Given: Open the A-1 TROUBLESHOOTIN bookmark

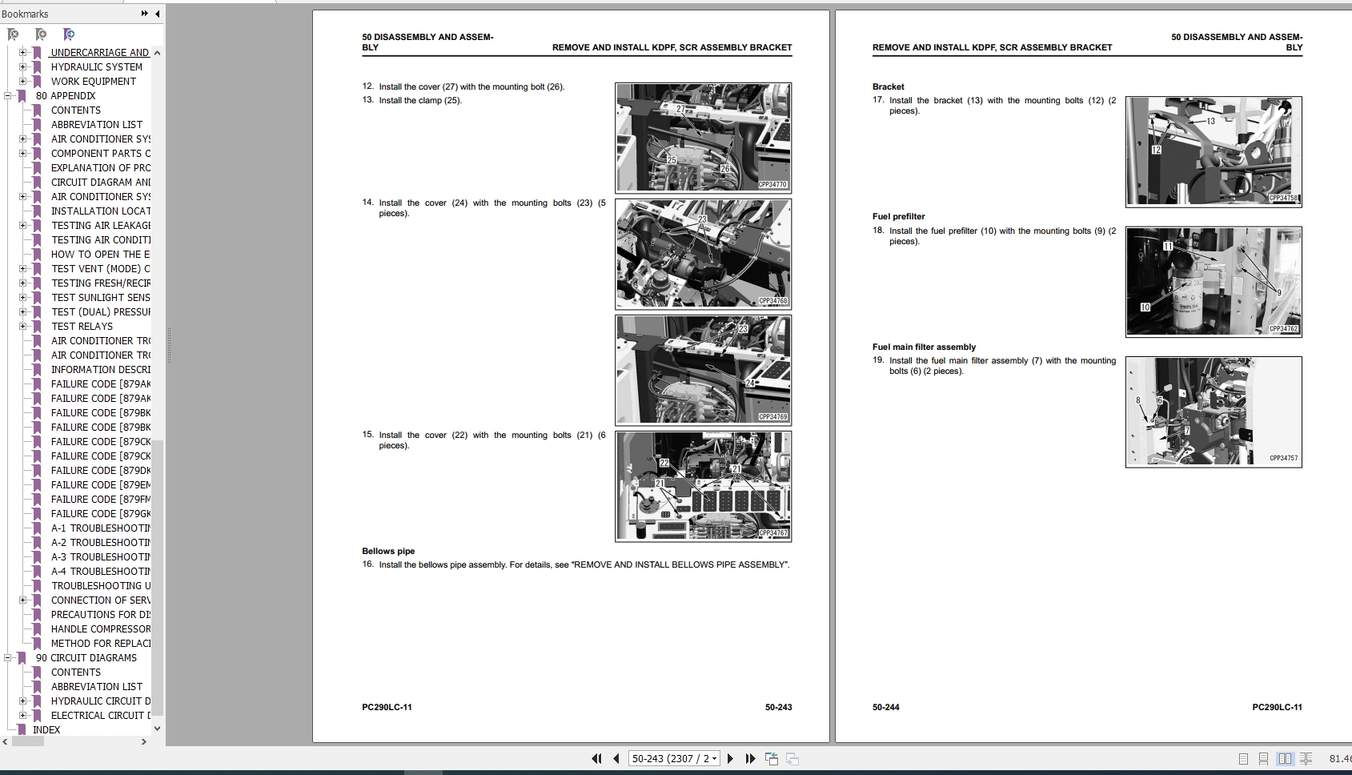Looking at the screenshot, I should (101, 528).
